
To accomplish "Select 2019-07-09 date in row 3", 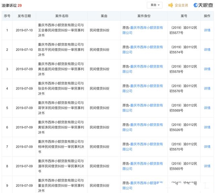I will point(24,69).
